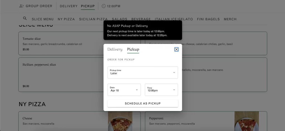The width and height of the screenshot is (285, 131).
Task: Open Italian Ice/Gelato category
Action: (174, 19)
